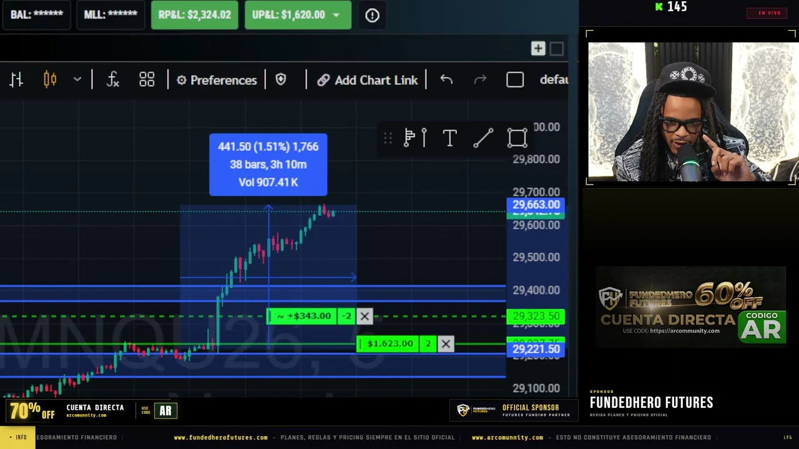The width and height of the screenshot is (799, 449).
Task: Click the 2 quantity on the position
Action: point(428,344)
